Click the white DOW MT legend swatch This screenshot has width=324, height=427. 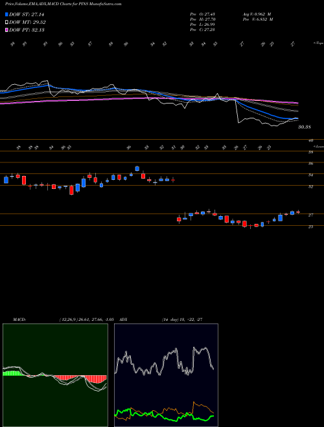coord(7,23)
